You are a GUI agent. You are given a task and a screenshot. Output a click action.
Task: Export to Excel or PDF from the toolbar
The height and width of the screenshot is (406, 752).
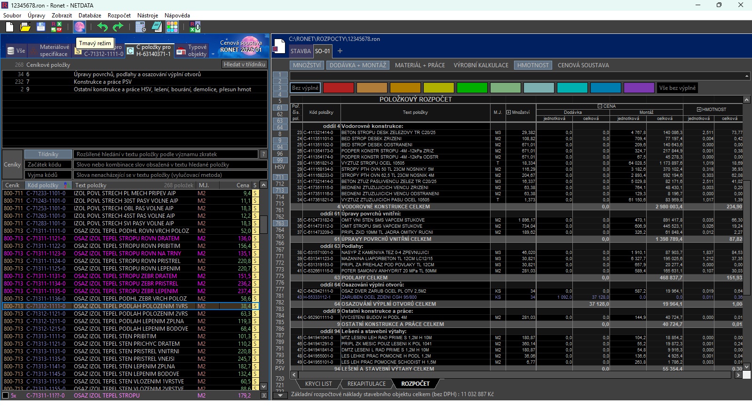[x=56, y=27]
